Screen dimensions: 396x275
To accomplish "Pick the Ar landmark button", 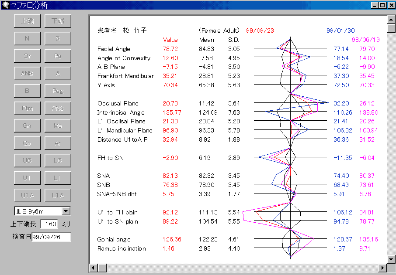I will (x=58, y=143).
